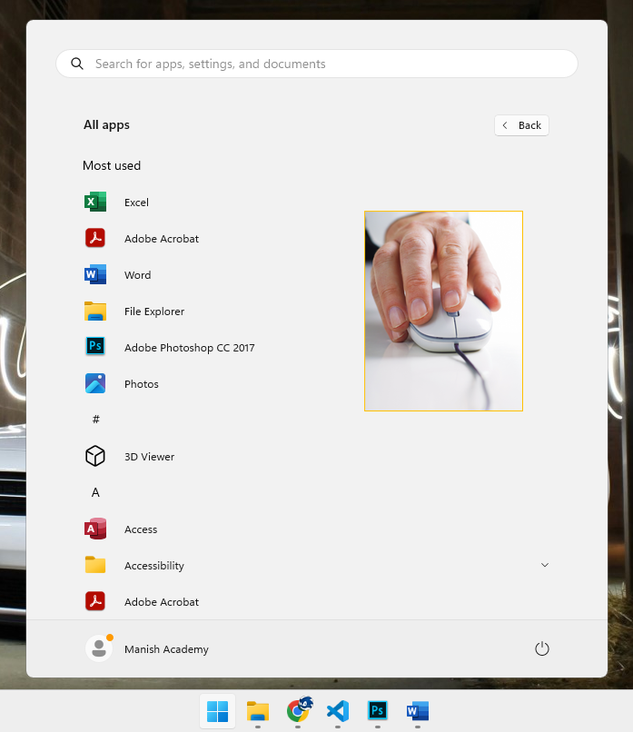Open Adobe Acrobat under letter A

161,602
